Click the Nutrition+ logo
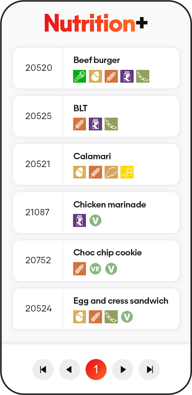This screenshot has height=395, width=192. pyautogui.click(x=96, y=23)
